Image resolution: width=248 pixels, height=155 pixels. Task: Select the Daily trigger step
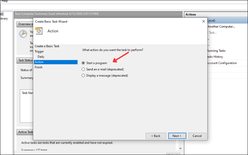41,57
